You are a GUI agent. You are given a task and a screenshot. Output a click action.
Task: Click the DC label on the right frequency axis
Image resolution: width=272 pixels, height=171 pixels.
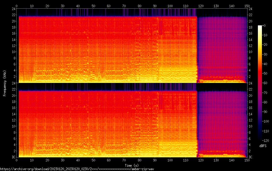(x=251, y=157)
